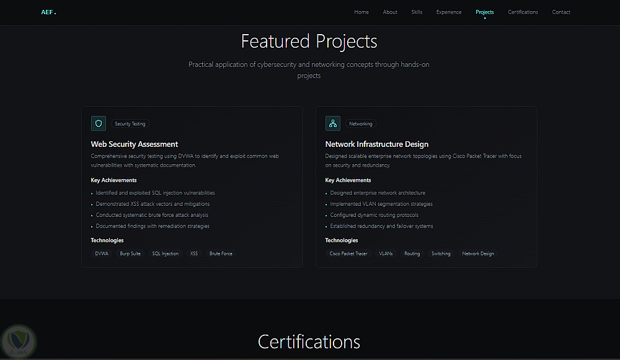The width and height of the screenshot is (620, 360).
Task: Click the VLANs technology chip
Action: click(386, 253)
